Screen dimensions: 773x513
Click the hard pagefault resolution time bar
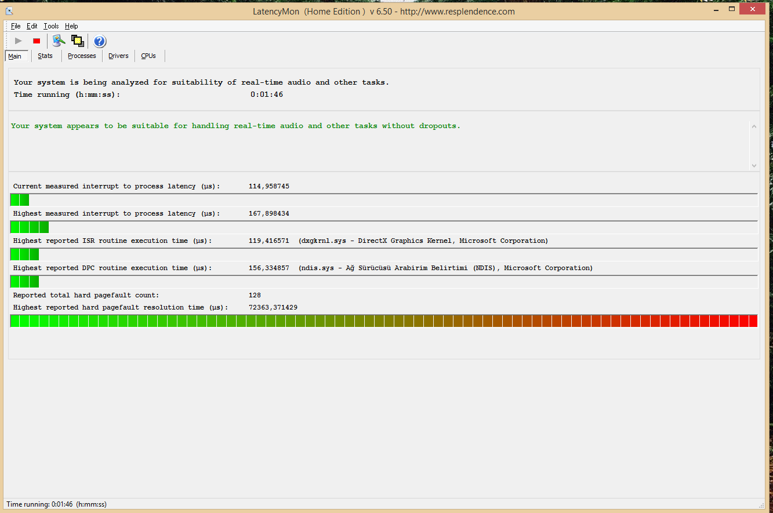click(x=384, y=321)
